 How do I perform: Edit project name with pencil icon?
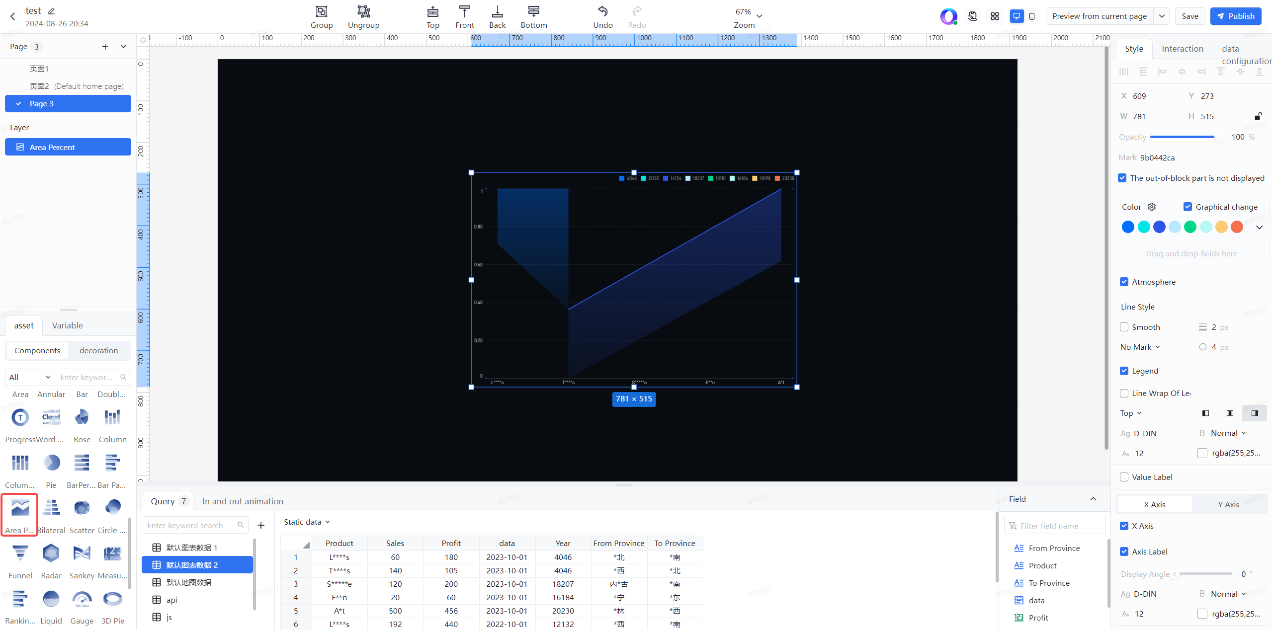point(51,11)
